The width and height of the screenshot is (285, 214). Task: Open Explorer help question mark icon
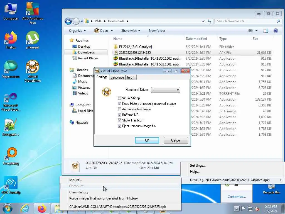coord(276,31)
